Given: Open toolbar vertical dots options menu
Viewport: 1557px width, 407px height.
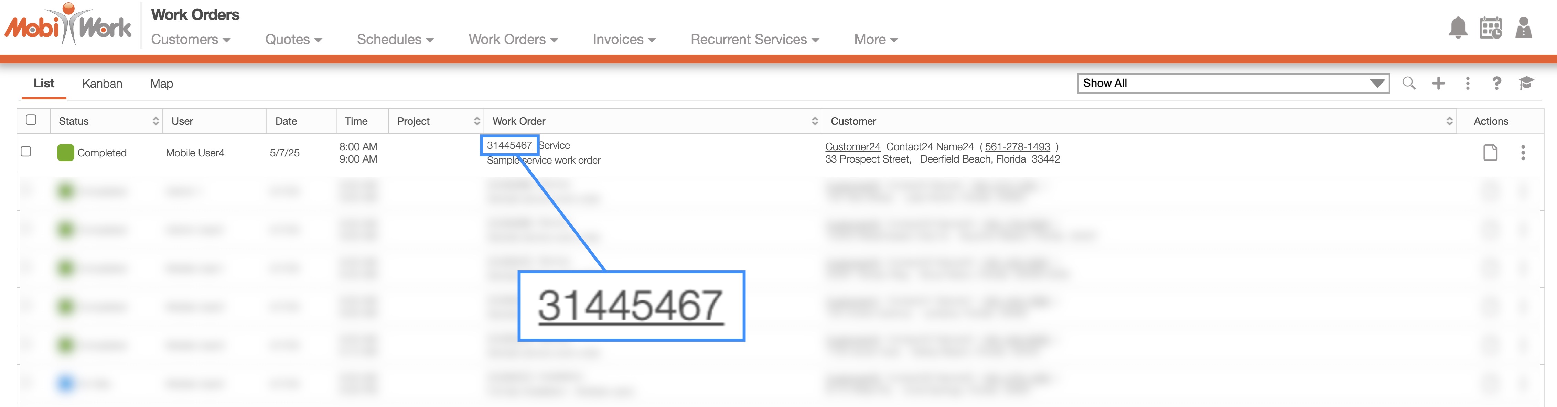Looking at the screenshot, I should point(1468,83).
